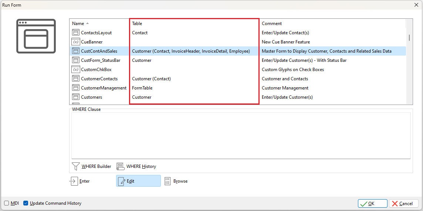Click the Enter mode arrow icon
Image resolution: width=423 pixels, height=211 pixels.
[x=73, y=181]
